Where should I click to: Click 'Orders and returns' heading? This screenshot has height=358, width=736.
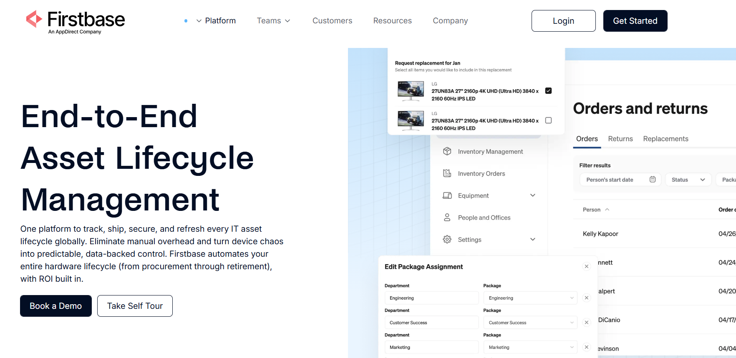pos(640,108)
